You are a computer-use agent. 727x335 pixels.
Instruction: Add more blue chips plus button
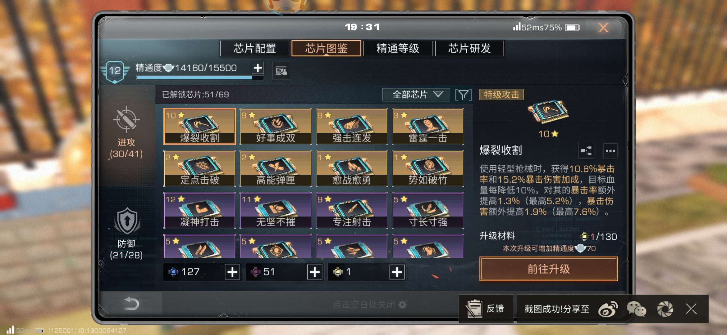pos(232,272)
